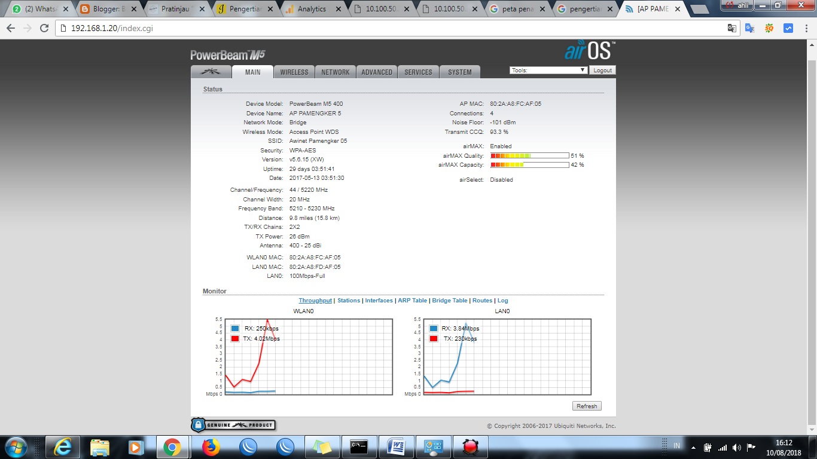Click the airOS logo
The height and width of the screenshot is (459, 817).
[x=589, y=52]
